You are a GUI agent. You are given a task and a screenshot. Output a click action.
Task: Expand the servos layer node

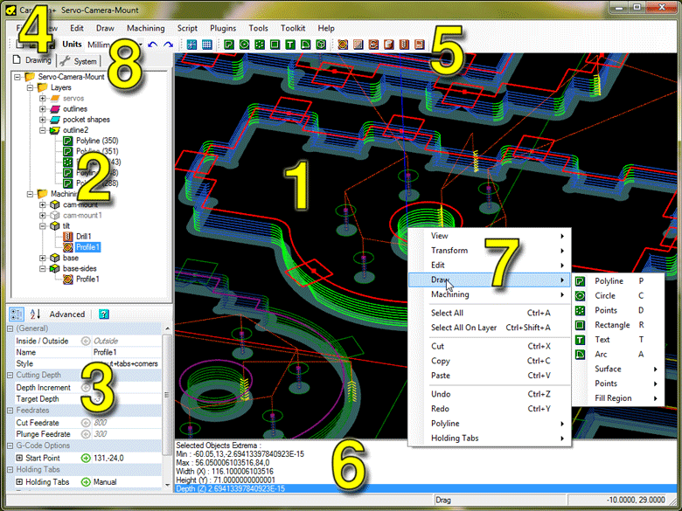tap(43, 98)
